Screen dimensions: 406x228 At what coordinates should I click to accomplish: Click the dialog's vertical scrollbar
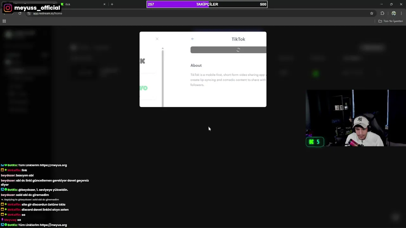(x=163, y=79)
